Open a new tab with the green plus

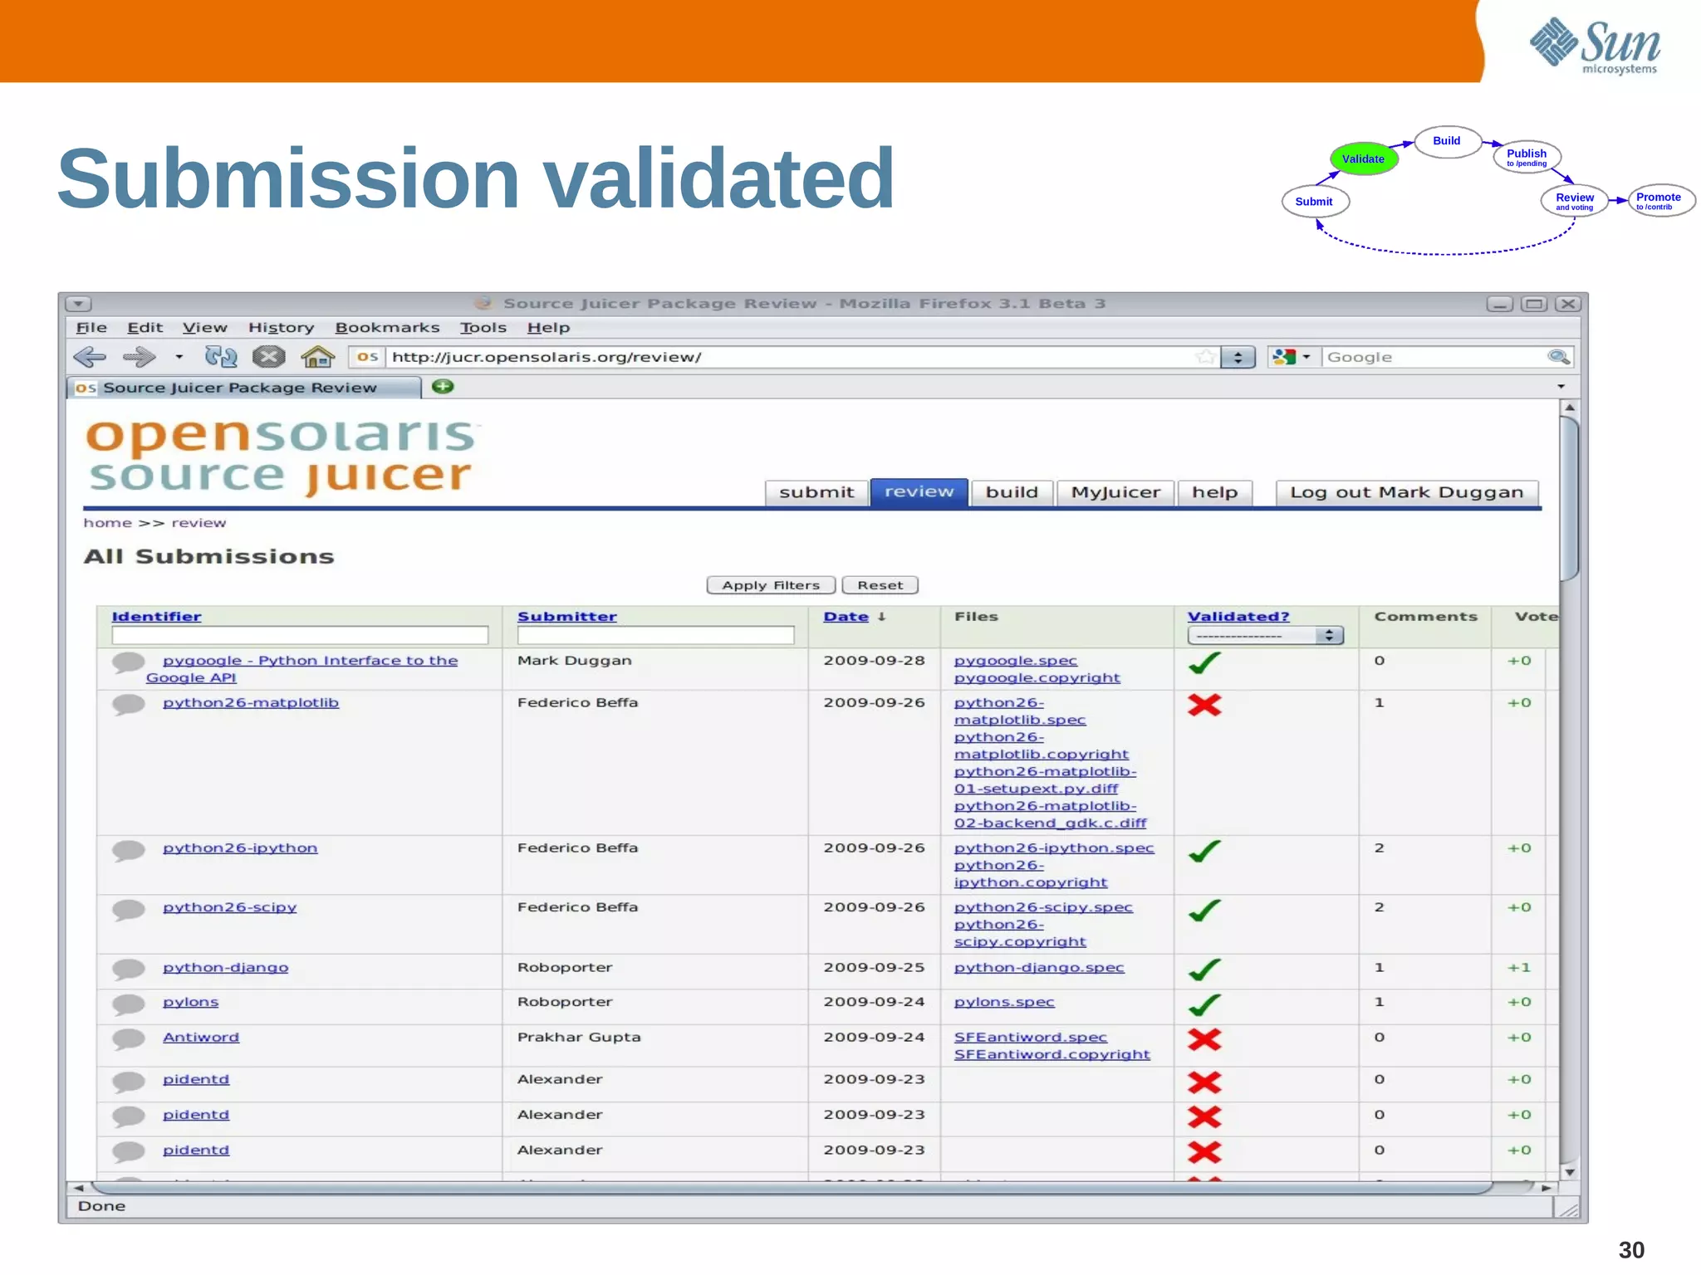(x=443, y=387)
